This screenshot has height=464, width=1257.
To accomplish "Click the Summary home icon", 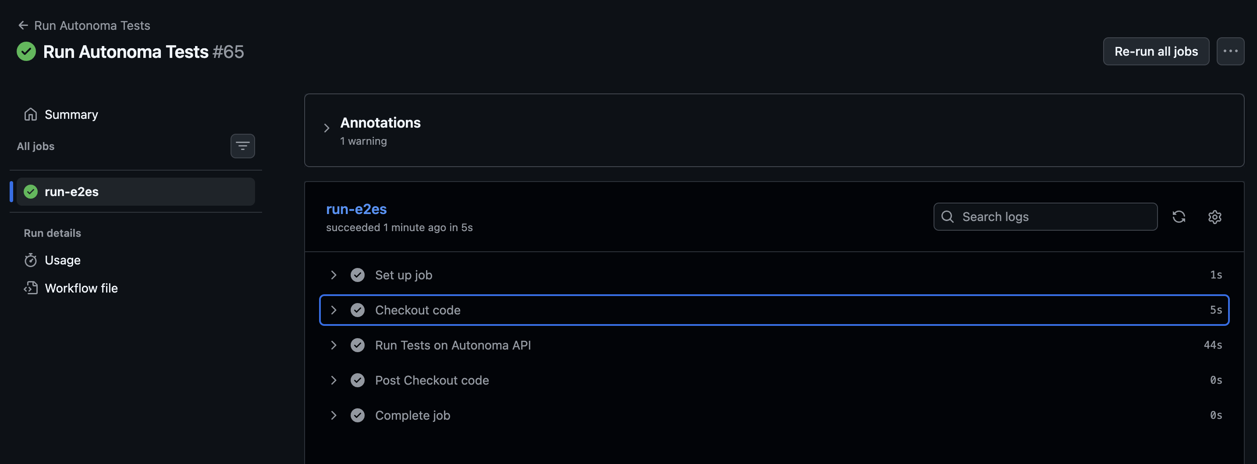I will click(x=31, y=114).
